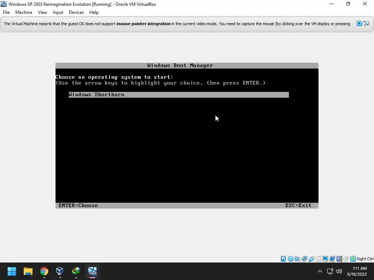Image resolution: width=374 pixels, height=280 pixels.
Task: Click 'Choose an operating system to start' text
Action: pyautogui.click(x=114, y=77)
